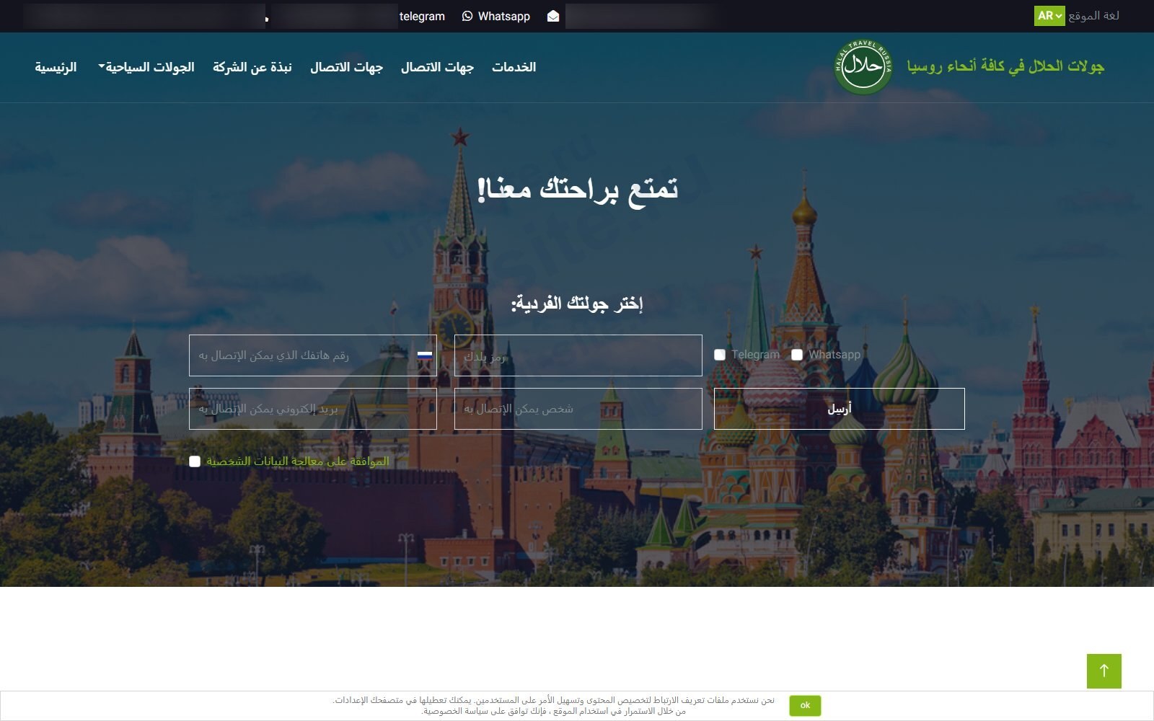Click the envelope email icon in top bar
This screenshot has height=721, width=1154.
pyautogui.click(x=553, y=16)
